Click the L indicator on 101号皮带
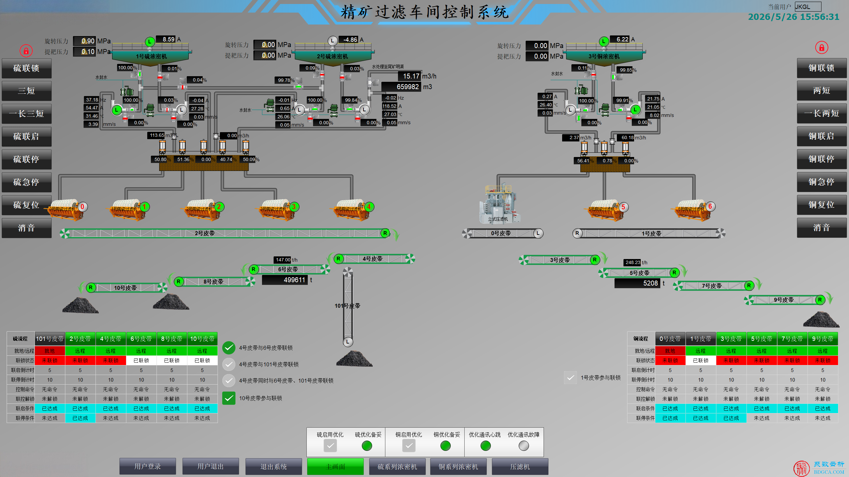849x477 pixels. point(348,342)
